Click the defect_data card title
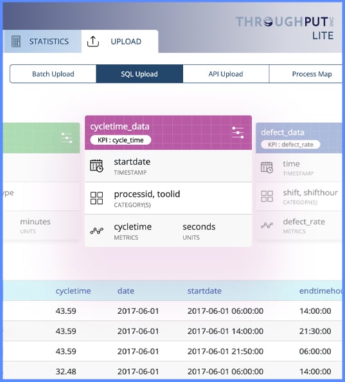 pyautogui.click(x=283, y=132)
